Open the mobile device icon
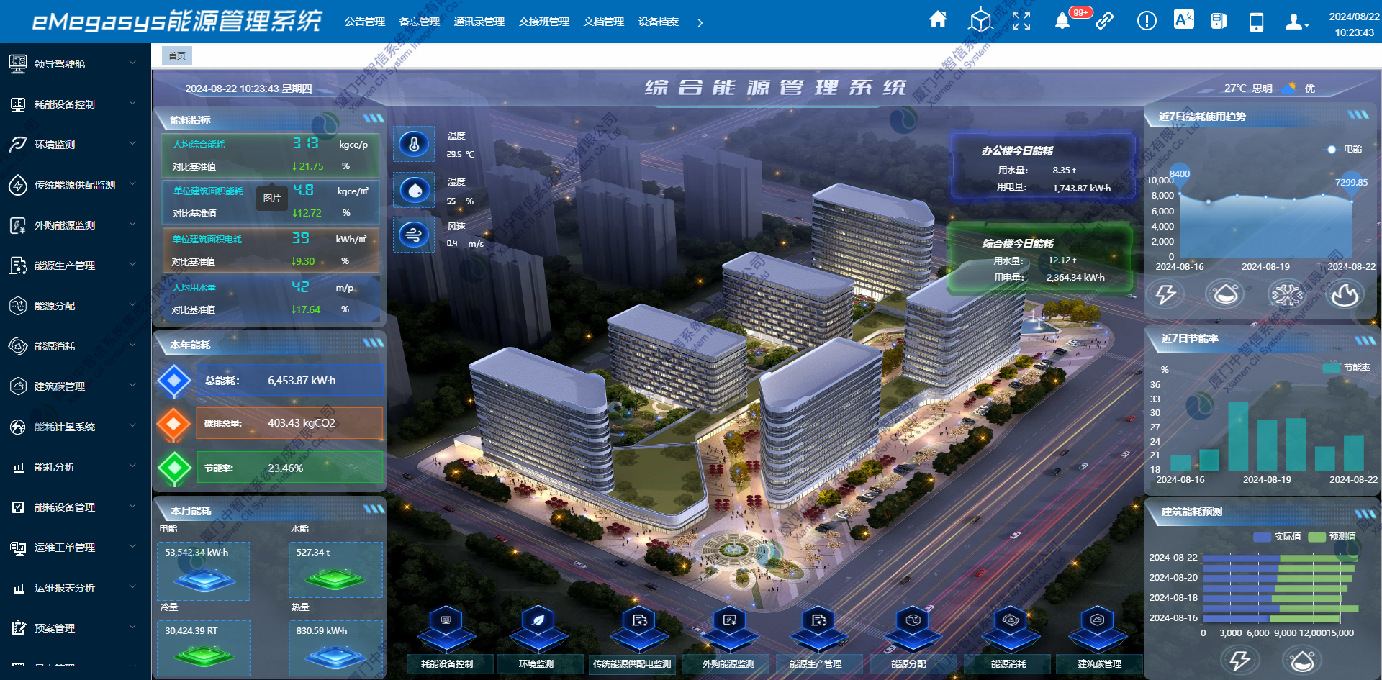 1256,22
